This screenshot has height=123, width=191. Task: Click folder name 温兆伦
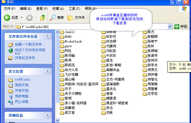tap(111, 89)
